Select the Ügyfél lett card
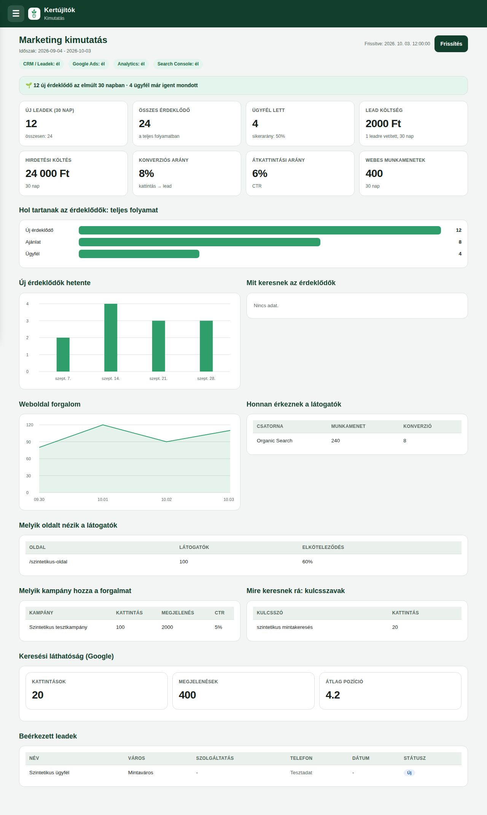487x815 pixels. [300, 123]
